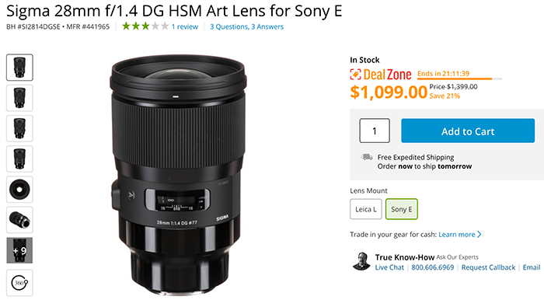Click the Email expert link
This screenshot has height=300, width=544.
532,267
